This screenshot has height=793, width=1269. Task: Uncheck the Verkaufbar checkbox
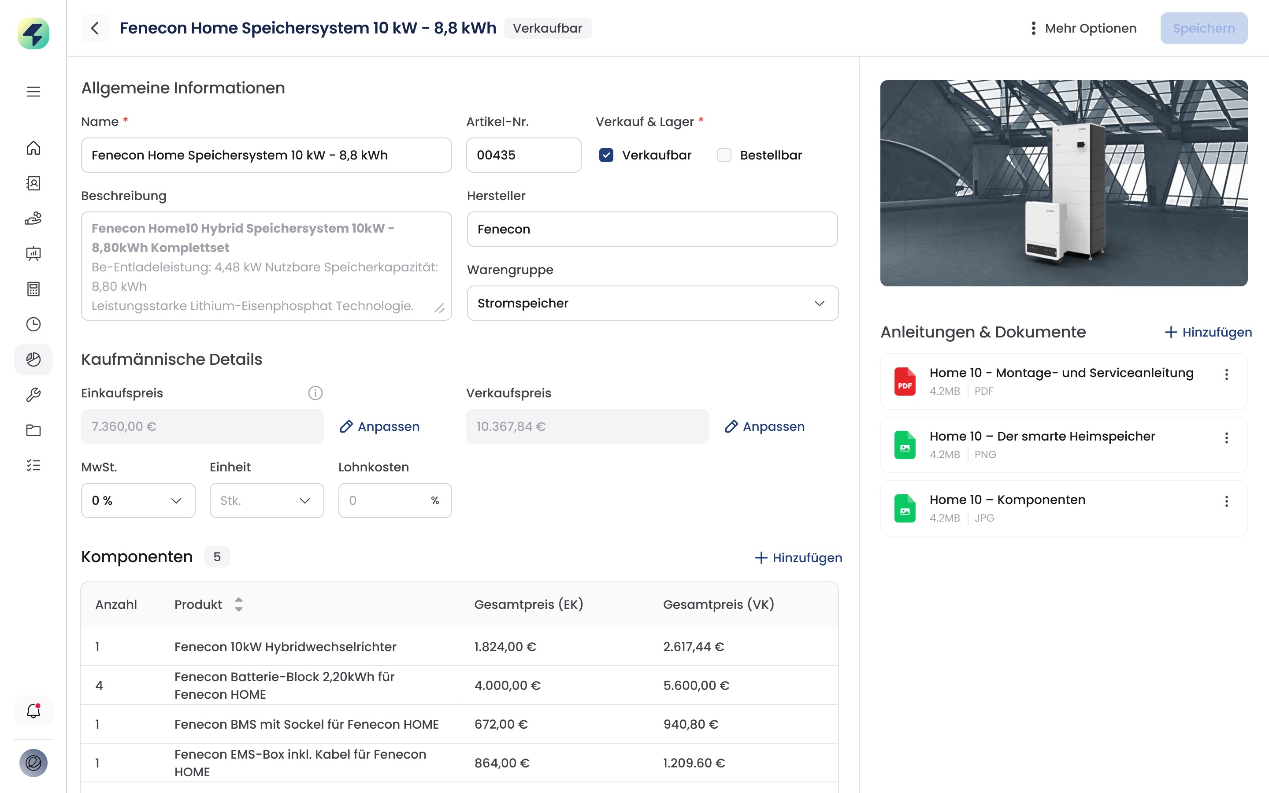point(606,155)
